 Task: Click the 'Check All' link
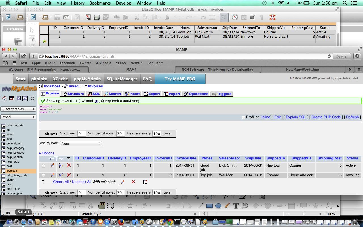[x=61, y=182]
